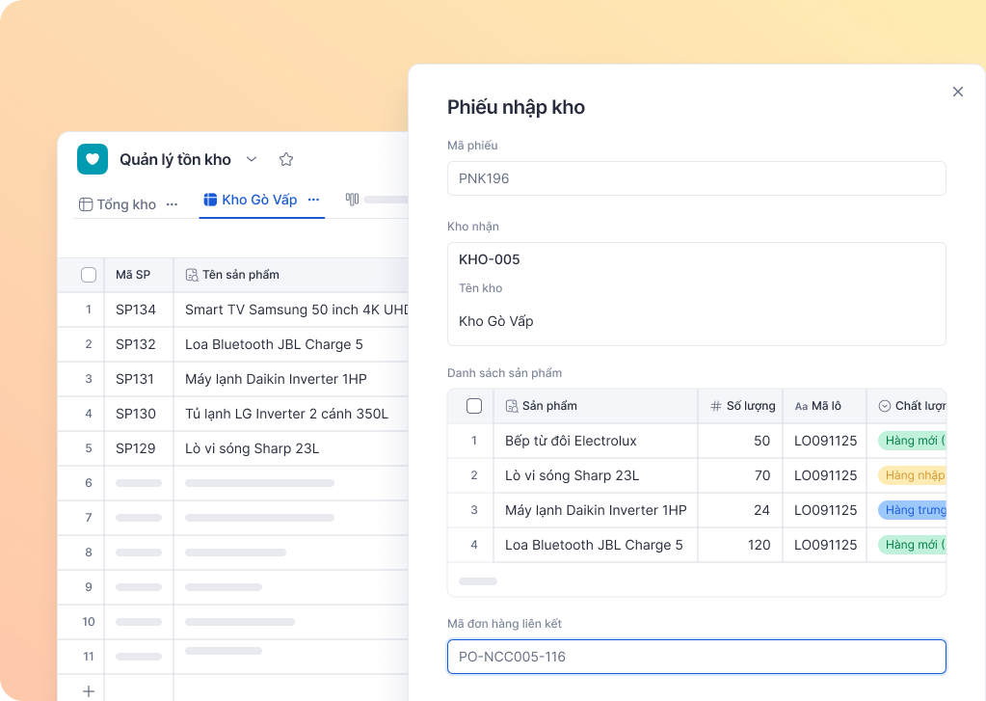Expand the Quản lý tồn kho title dropdown
This screenshot has width=986, height=701.
tap(252, 159)
